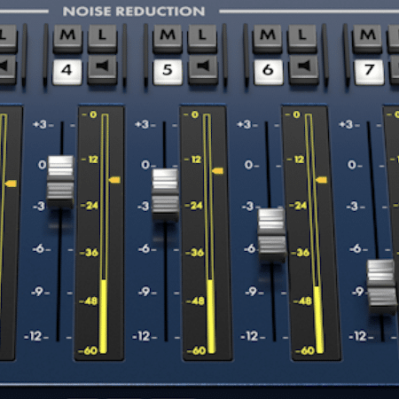Click the -9 mark on channel 4 fader scale

38,292
